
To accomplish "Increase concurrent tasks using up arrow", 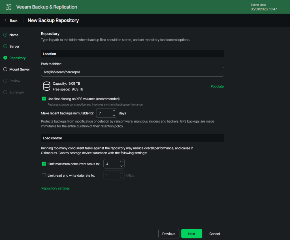I will coord(121,162).
